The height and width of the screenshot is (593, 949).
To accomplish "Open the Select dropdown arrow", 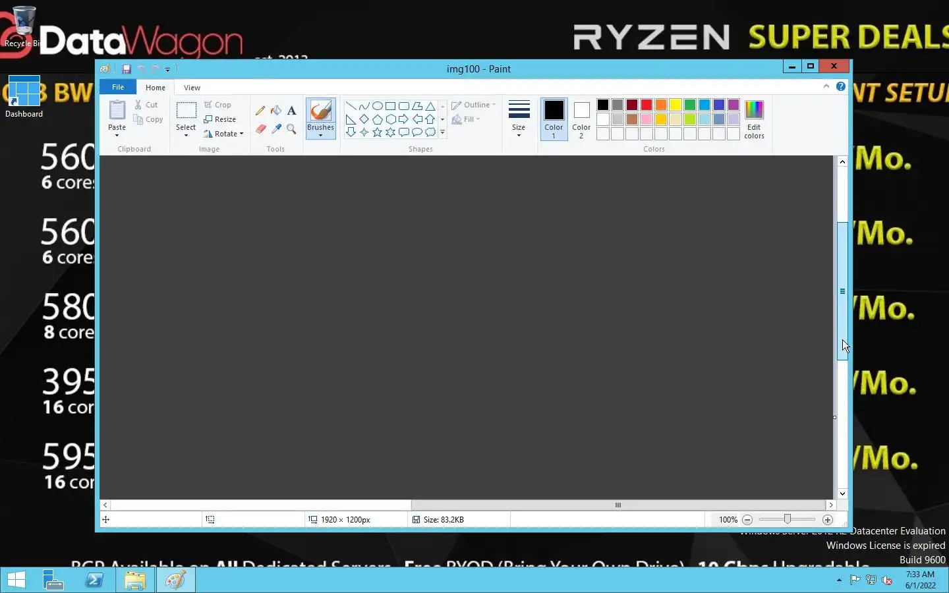I will click(x=186, y=136).
